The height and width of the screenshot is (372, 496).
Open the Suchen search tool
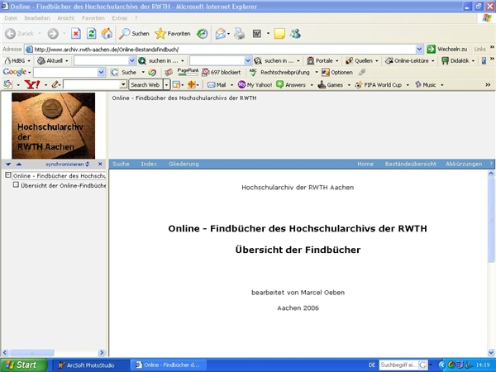134,34
